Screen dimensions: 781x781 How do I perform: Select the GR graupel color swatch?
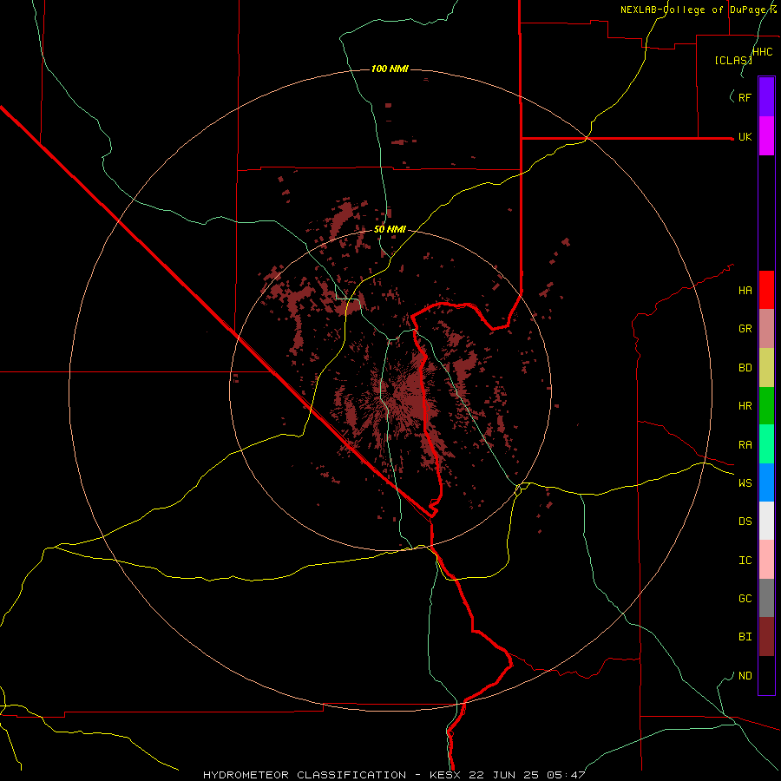[x=766, y=329]
